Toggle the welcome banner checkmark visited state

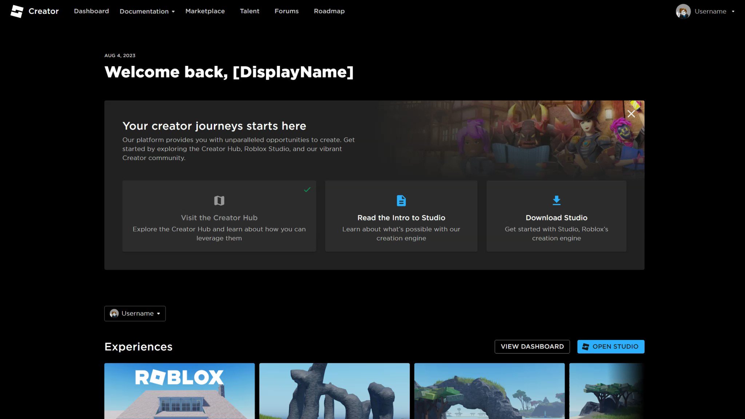pyautogui.click(x=307, y=190)
